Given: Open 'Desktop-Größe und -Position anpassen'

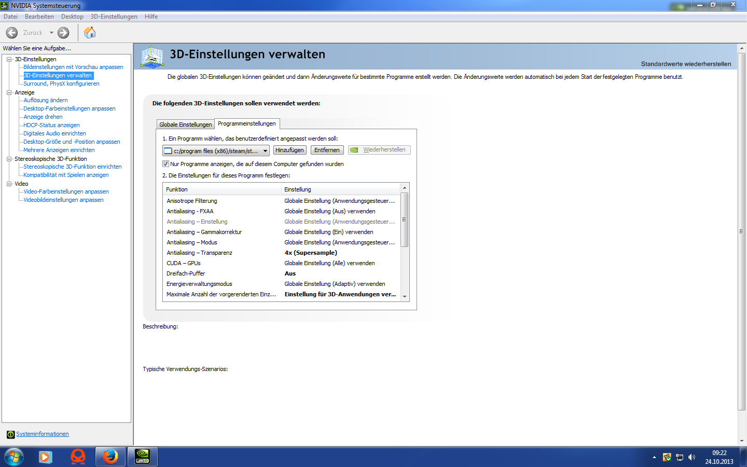Looking at the screenshot, I should (x=72, y=142).
